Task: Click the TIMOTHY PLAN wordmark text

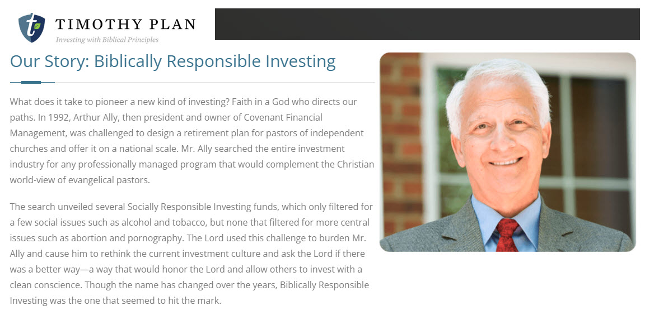Action: coord(125,24)
